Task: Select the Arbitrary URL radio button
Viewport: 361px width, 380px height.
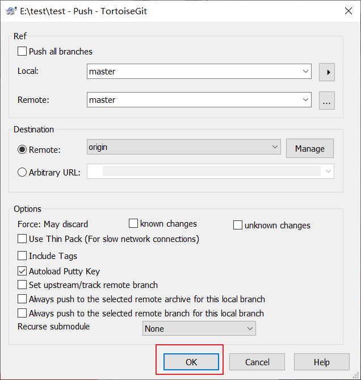Action: [22, 172]
